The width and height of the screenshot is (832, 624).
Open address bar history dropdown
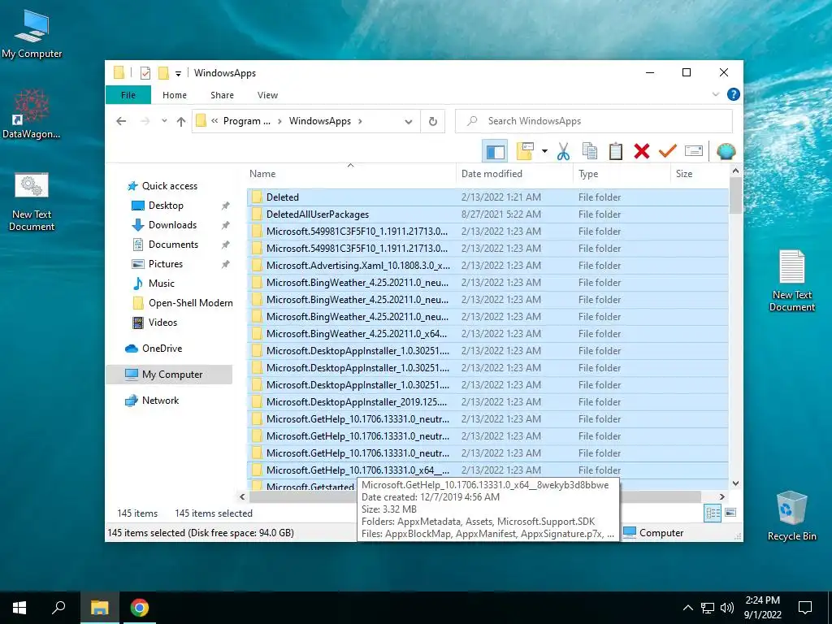(x=409, y=122)
